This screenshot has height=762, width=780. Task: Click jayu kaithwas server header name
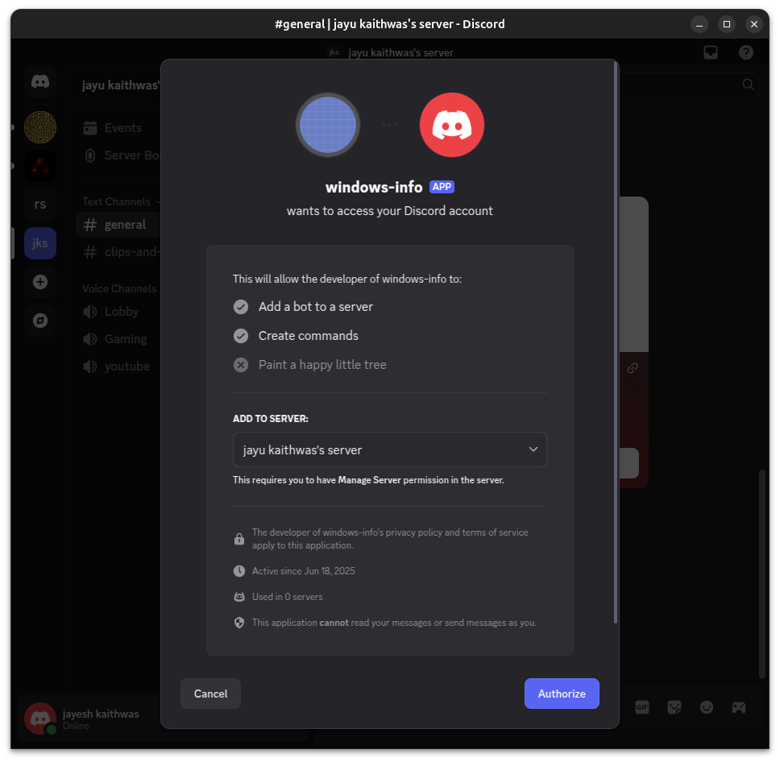121,85
